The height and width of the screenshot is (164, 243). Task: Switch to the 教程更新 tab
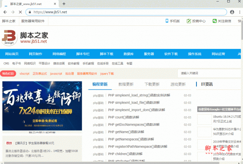coord(126,84)
